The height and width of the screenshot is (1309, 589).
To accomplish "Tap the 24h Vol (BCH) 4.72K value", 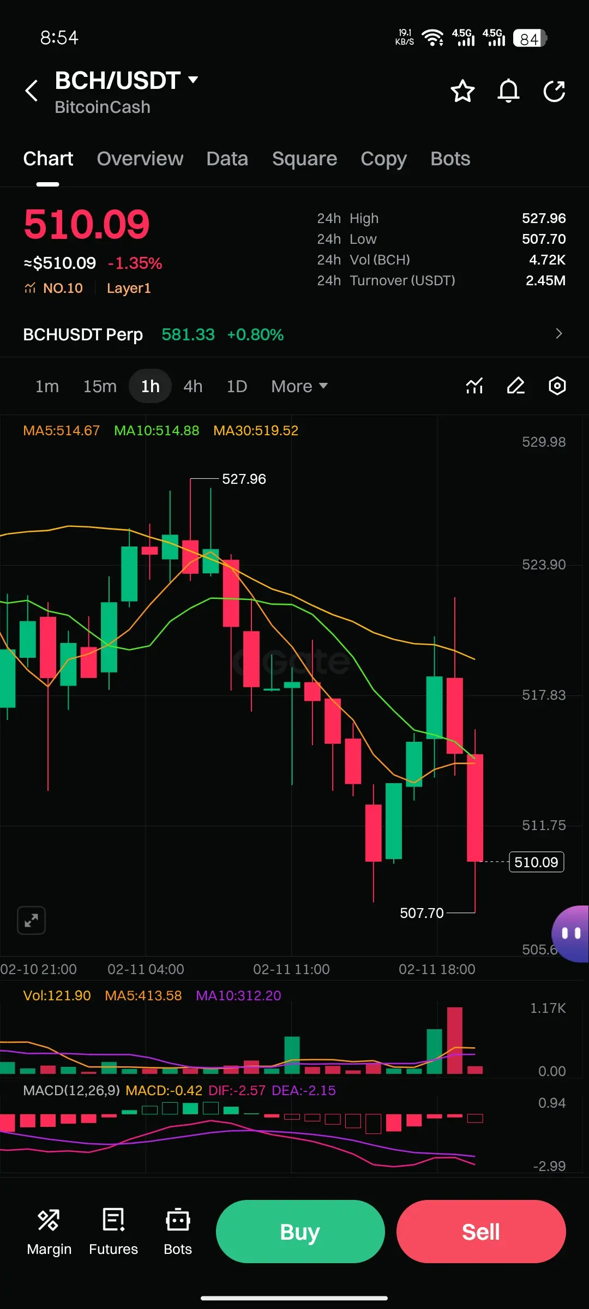I will click(x=547, y=260).
